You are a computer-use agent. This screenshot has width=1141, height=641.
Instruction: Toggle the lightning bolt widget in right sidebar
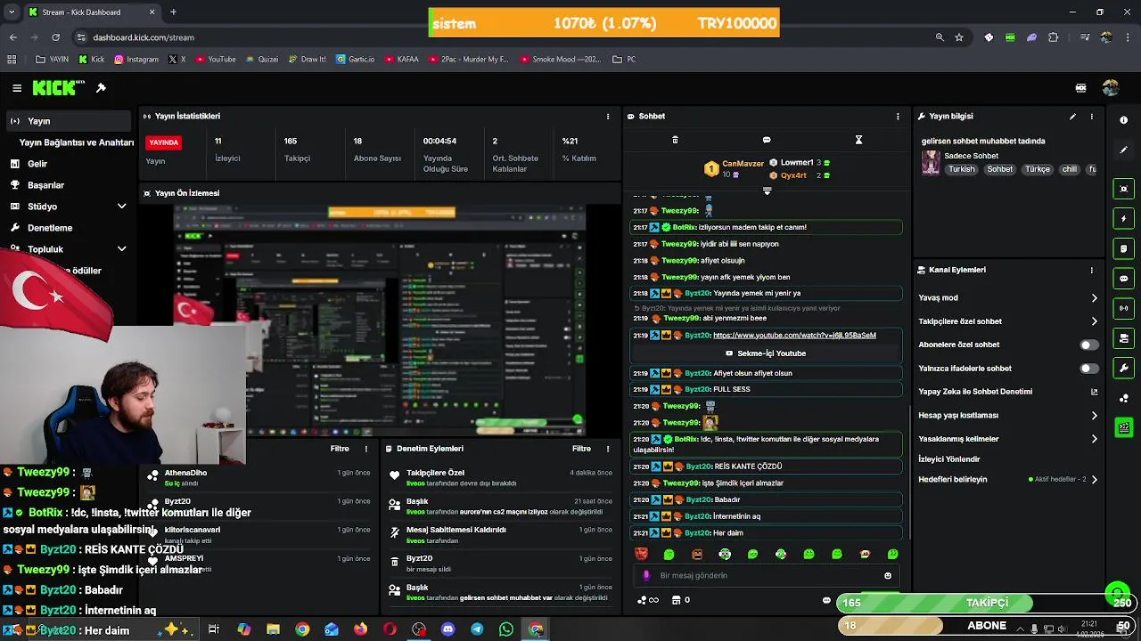[x=1123, y=219]
